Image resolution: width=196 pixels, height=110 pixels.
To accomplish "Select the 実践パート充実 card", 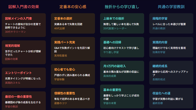I will point(73,49).
